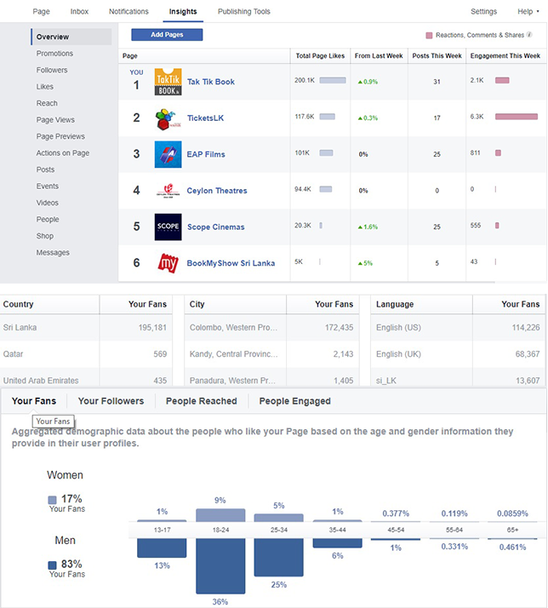Open page Settings

pos(483,12)
